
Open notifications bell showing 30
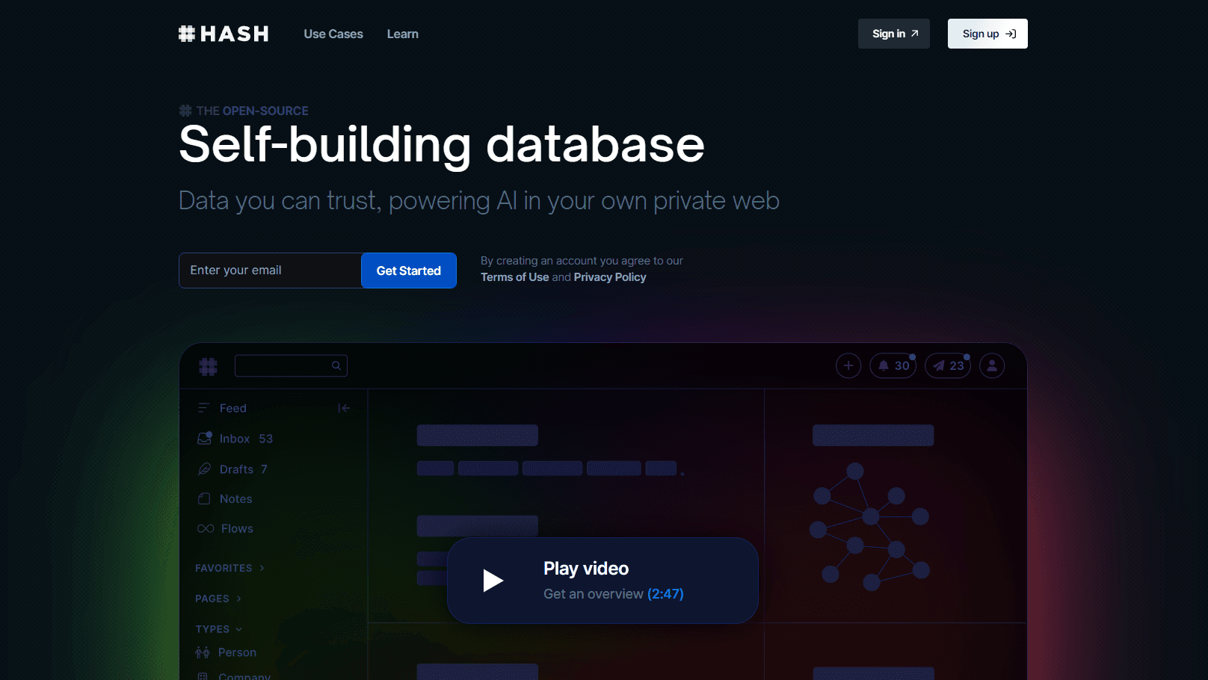(x=893, y=365)
